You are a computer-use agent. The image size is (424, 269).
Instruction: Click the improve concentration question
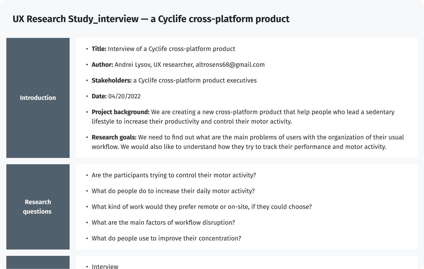click(x=166, y=238)
